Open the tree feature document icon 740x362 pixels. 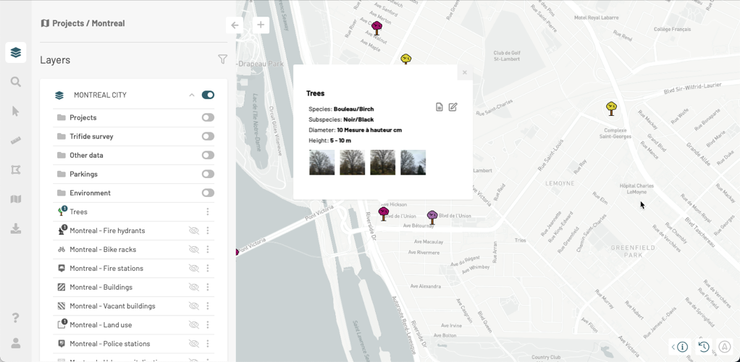point(439,107)
